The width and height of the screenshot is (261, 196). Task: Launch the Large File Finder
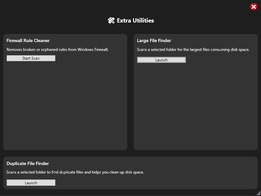(x=161, y=60)
